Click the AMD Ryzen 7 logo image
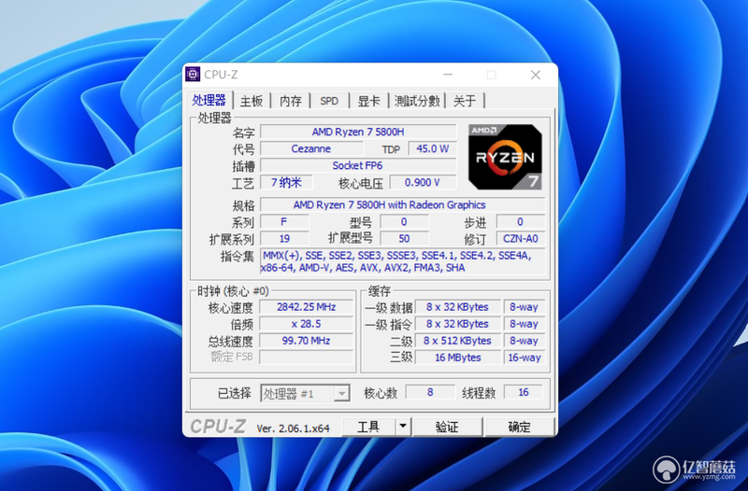 505,157
